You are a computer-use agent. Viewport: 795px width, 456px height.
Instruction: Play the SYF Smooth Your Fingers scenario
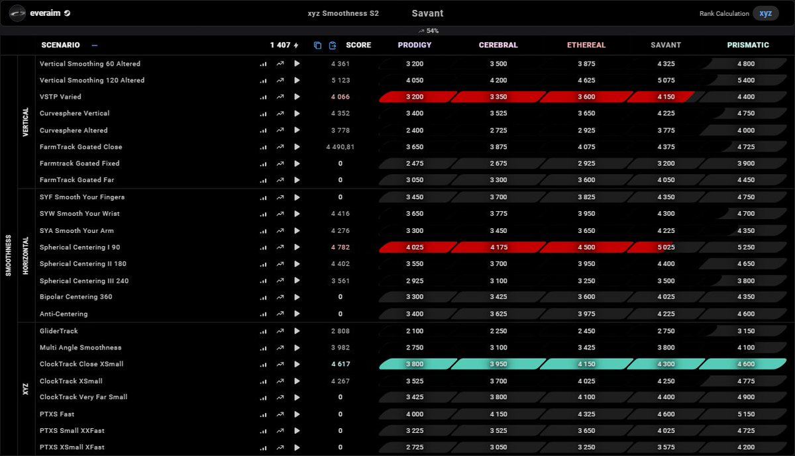tap(297, 197)
